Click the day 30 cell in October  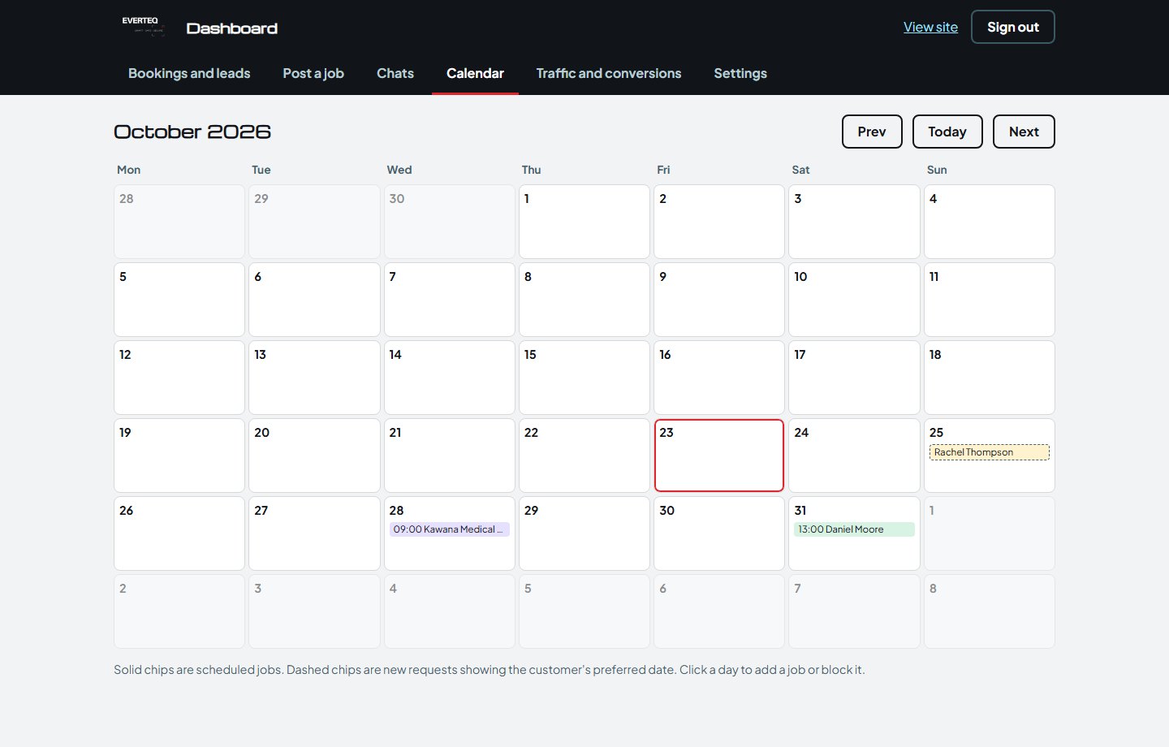[719, 533]
